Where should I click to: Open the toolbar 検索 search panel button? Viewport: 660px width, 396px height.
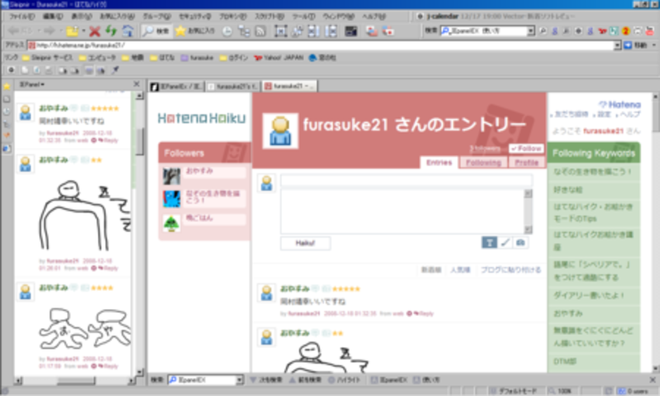pos(156,31)
